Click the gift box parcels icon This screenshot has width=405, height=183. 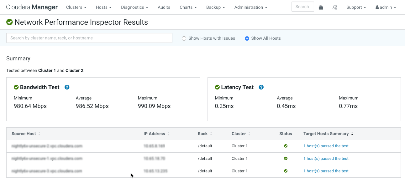(x=321, y=8)
